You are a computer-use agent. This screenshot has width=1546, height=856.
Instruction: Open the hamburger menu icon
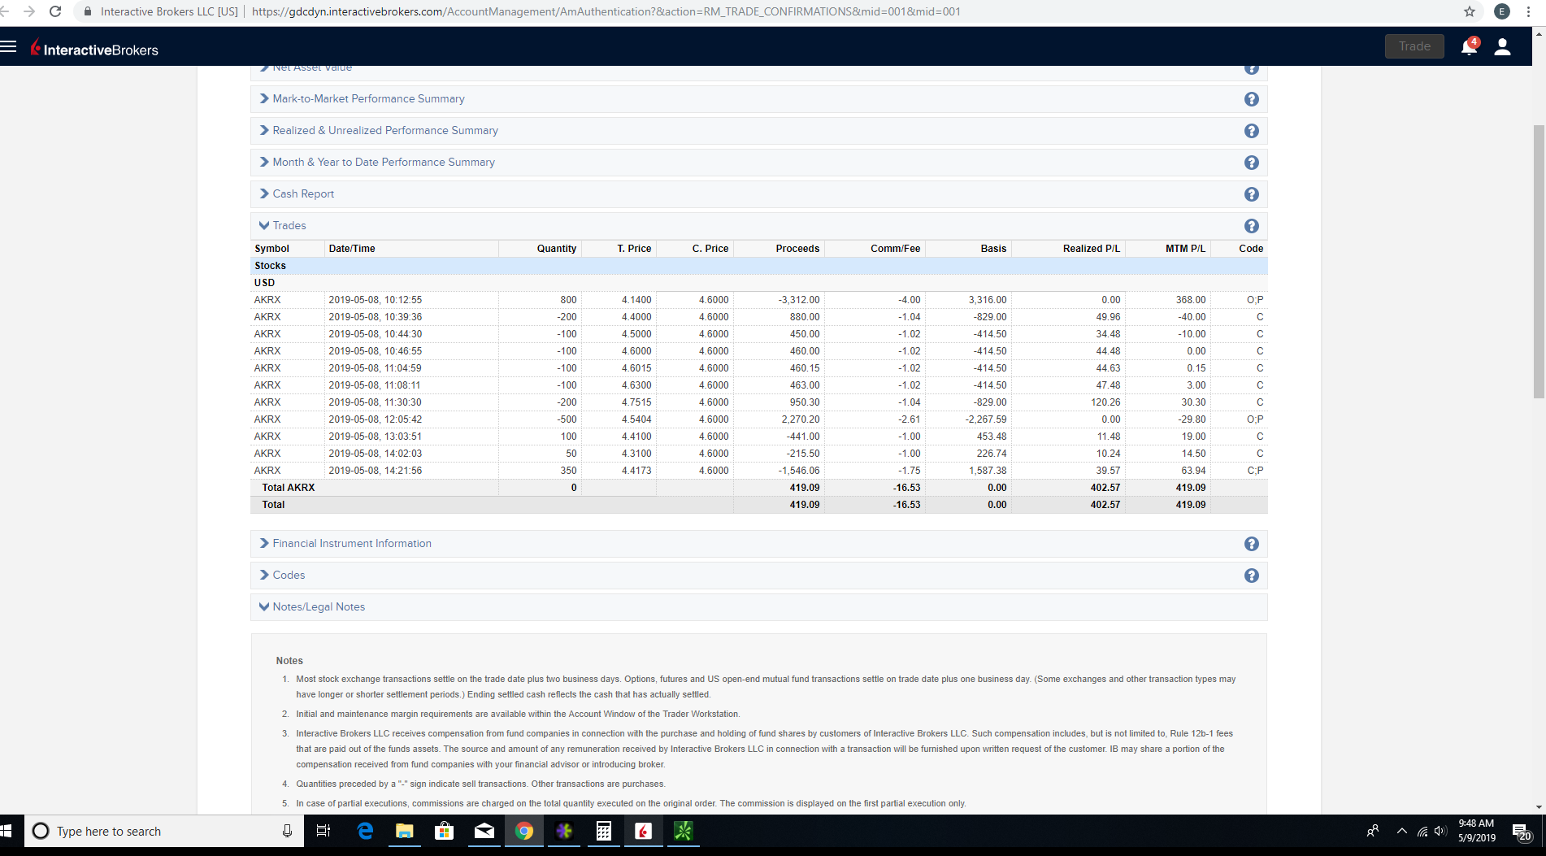[x=9, y=46]
